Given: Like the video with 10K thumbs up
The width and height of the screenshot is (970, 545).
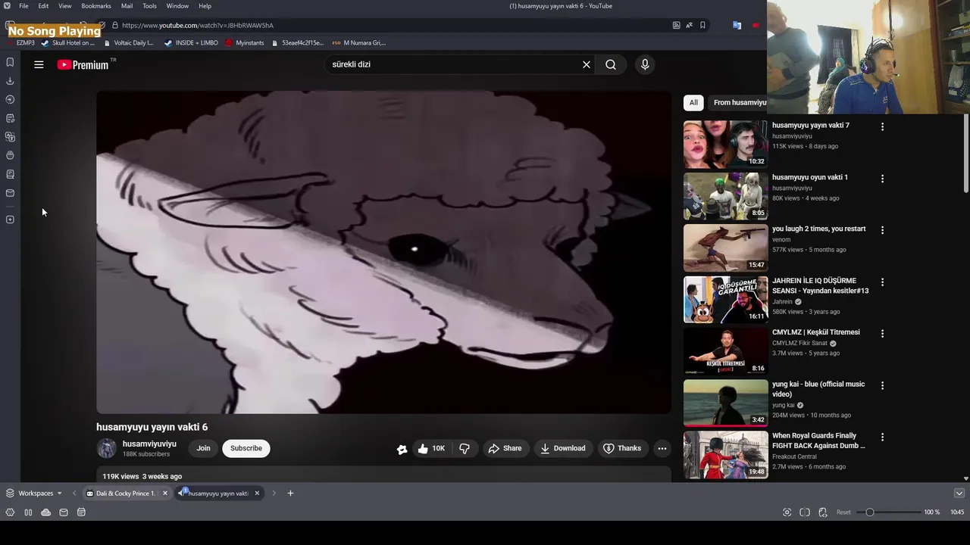Looking at the screenshot, I should tap(431, 448).
